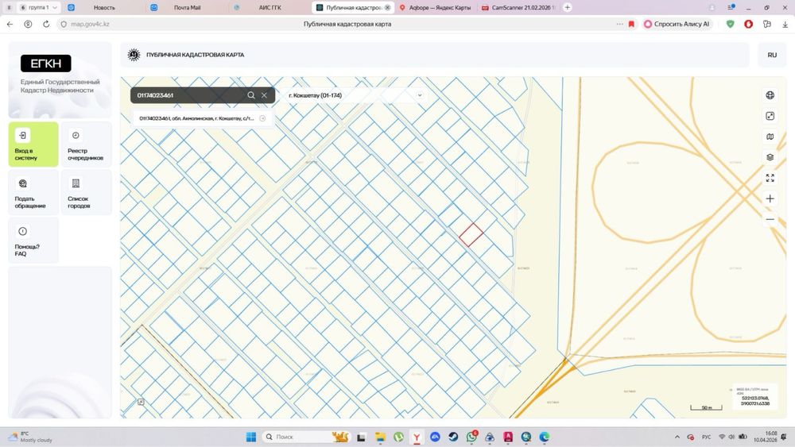Viewport: 795px width, 447px height.
Task: Click the red Opera-style extension icon
Action: coord(748,24)
